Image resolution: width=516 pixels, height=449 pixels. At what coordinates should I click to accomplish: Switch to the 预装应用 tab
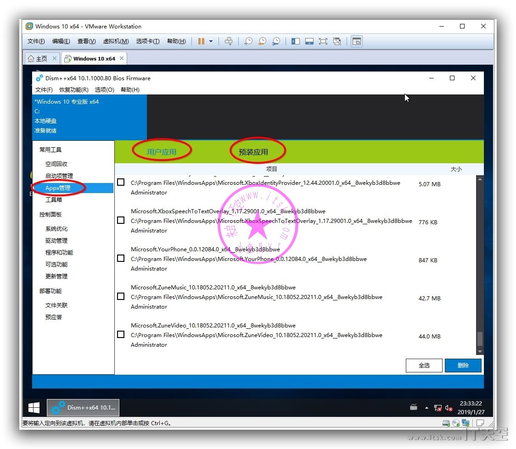(253, 152)
